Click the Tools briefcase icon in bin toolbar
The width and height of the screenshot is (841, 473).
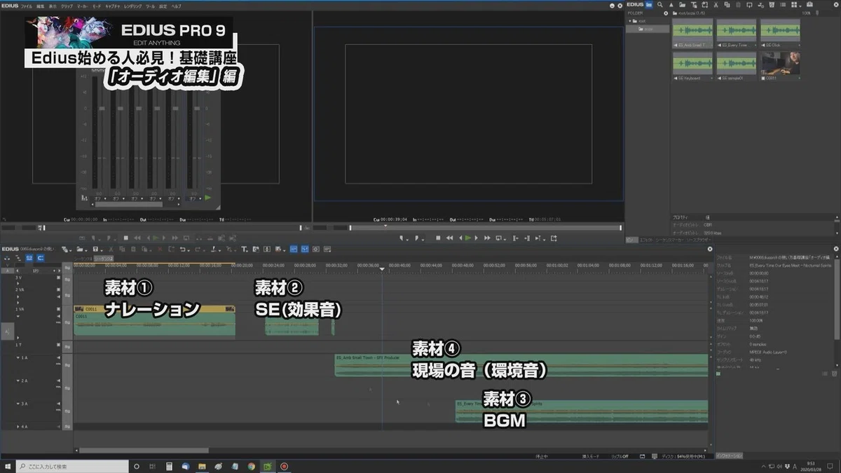point(809,4)
